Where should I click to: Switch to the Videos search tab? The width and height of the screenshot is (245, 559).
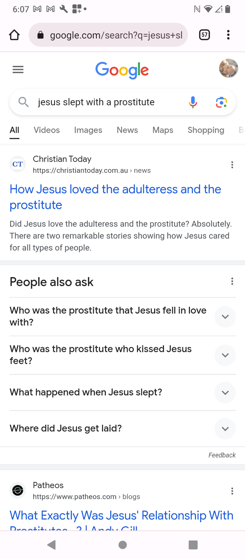(x=47, y=130)
